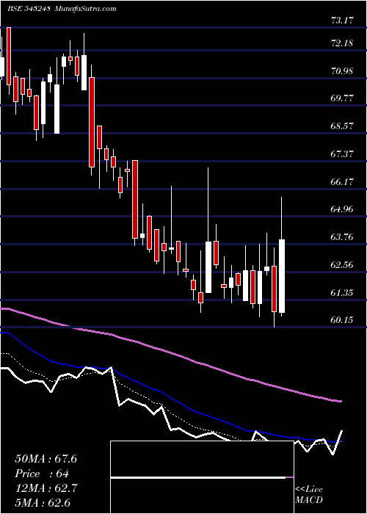This screenshot has height=514, width=367.
Task: Click the 62.56 price axis label
Action: (x=342, y=265)
